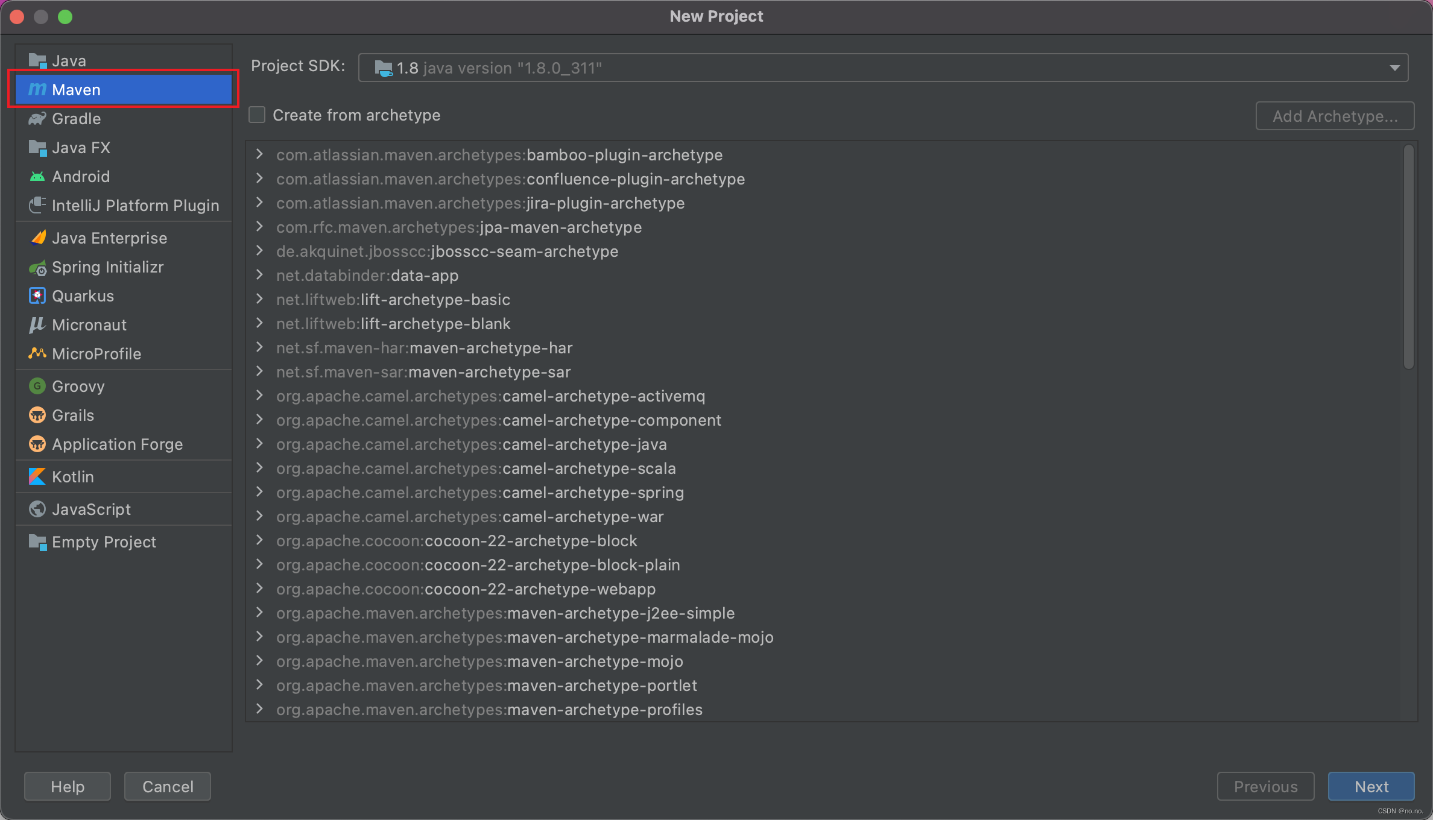This screenshot has height=820, width=1433.
Task: Click the Grails icon
Action: tap(37, 415)
